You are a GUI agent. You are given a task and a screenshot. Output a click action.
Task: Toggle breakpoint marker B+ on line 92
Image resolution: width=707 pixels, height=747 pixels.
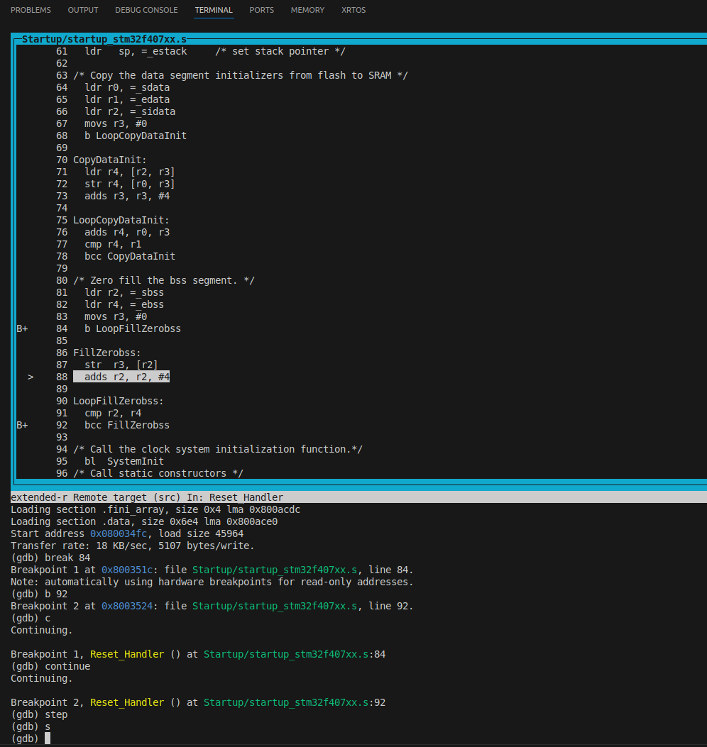pyautogui.click(x=21, y=425)
